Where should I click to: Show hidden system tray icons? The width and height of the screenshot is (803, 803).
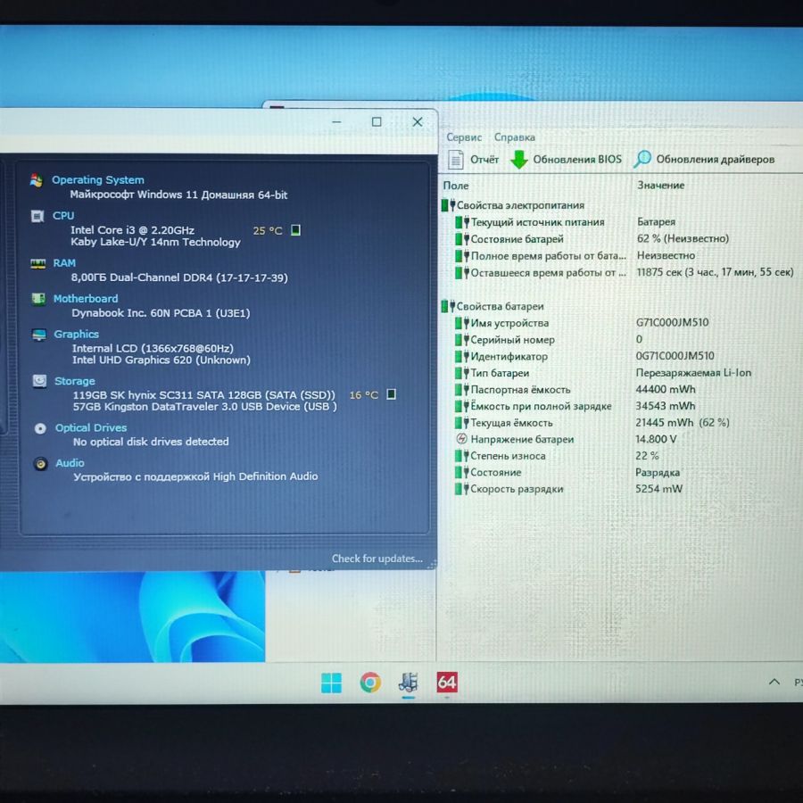point(774,682)
